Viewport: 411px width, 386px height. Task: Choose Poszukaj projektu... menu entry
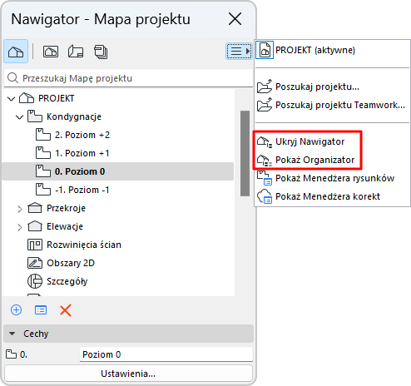332,87
